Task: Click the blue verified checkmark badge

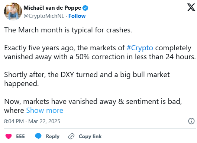Action: [85, 8]
